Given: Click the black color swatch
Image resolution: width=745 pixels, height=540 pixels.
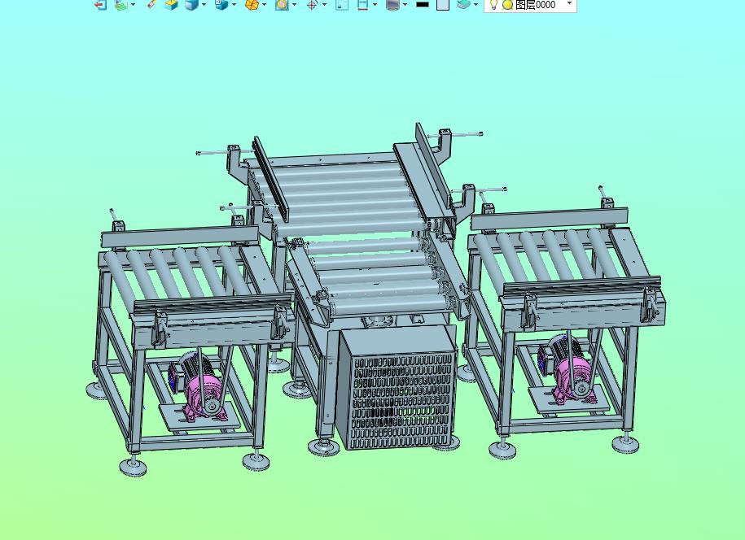Looking at the screenshot, I should pos(423,4).
